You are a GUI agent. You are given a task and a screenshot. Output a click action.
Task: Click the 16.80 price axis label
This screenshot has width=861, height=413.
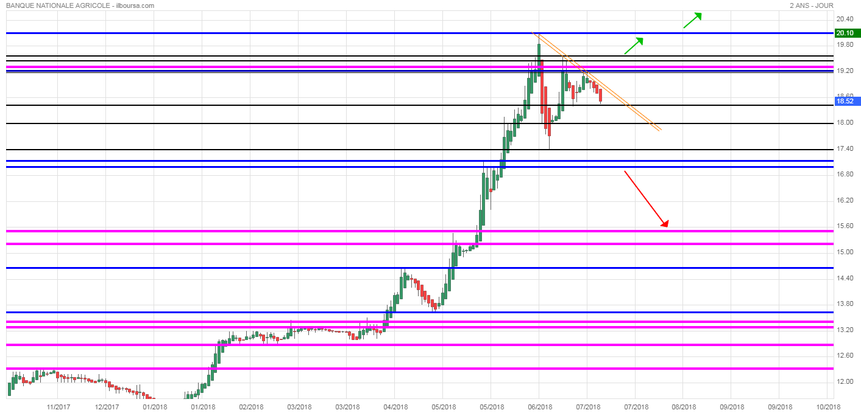click(844, 175)
